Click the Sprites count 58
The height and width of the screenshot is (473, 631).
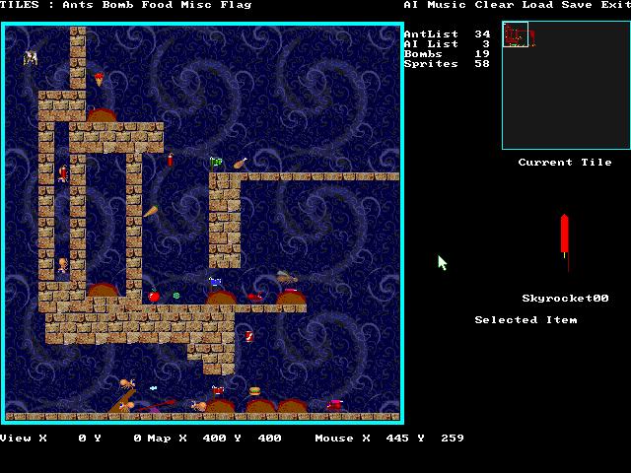pyautogui.click(x=482, y=63)
